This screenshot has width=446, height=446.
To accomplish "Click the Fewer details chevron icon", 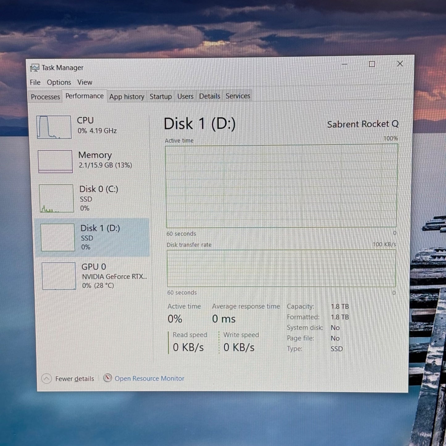I will [47, 378].
